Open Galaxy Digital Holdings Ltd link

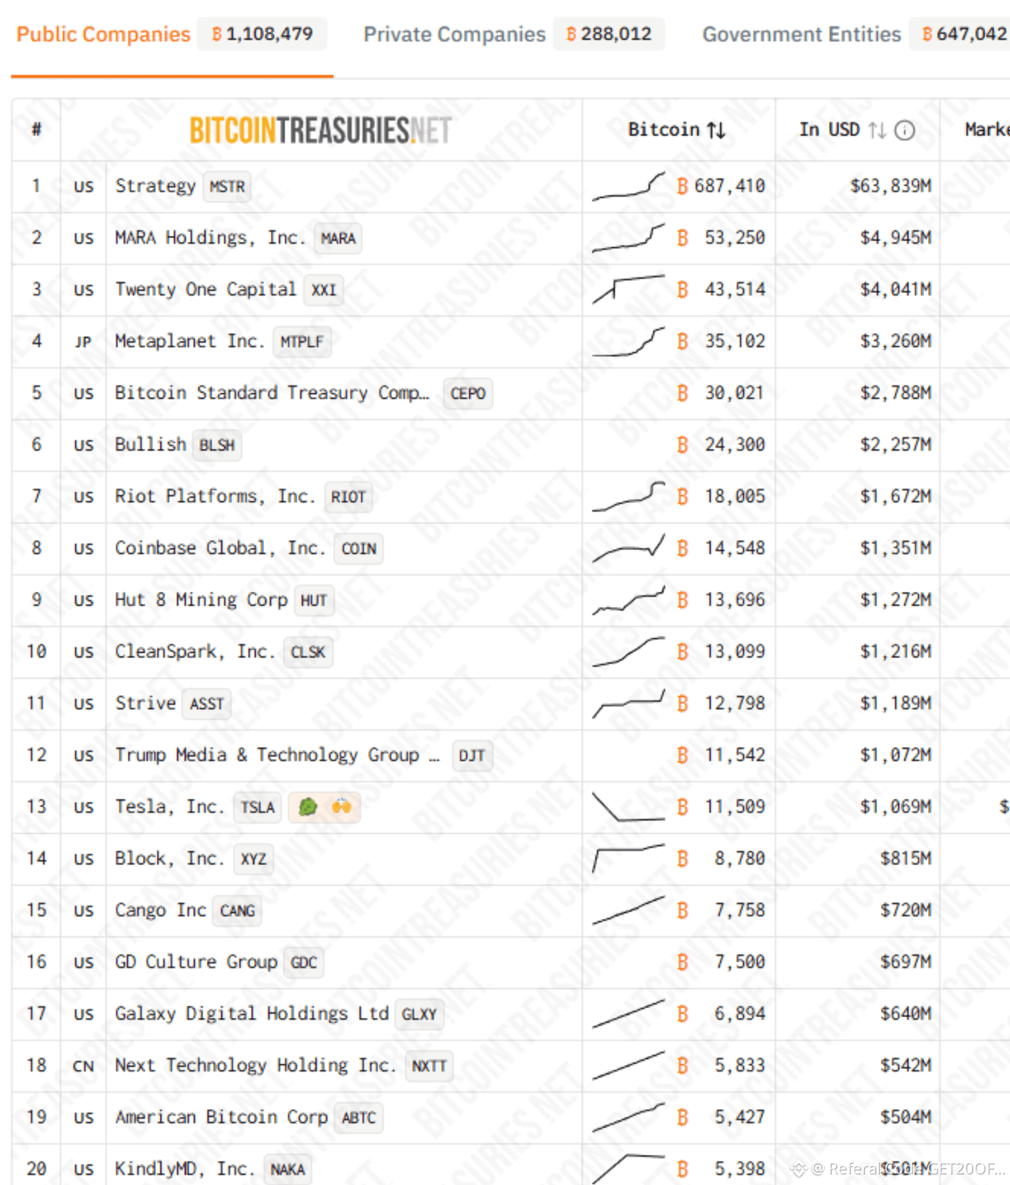[252, 1014]
